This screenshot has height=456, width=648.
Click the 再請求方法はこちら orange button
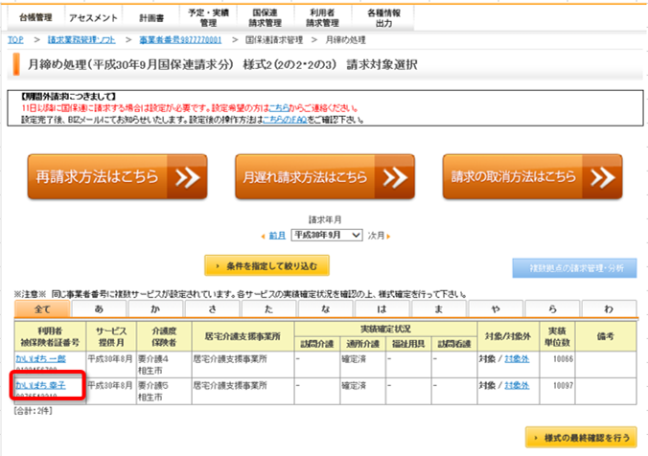coord(117,177)
